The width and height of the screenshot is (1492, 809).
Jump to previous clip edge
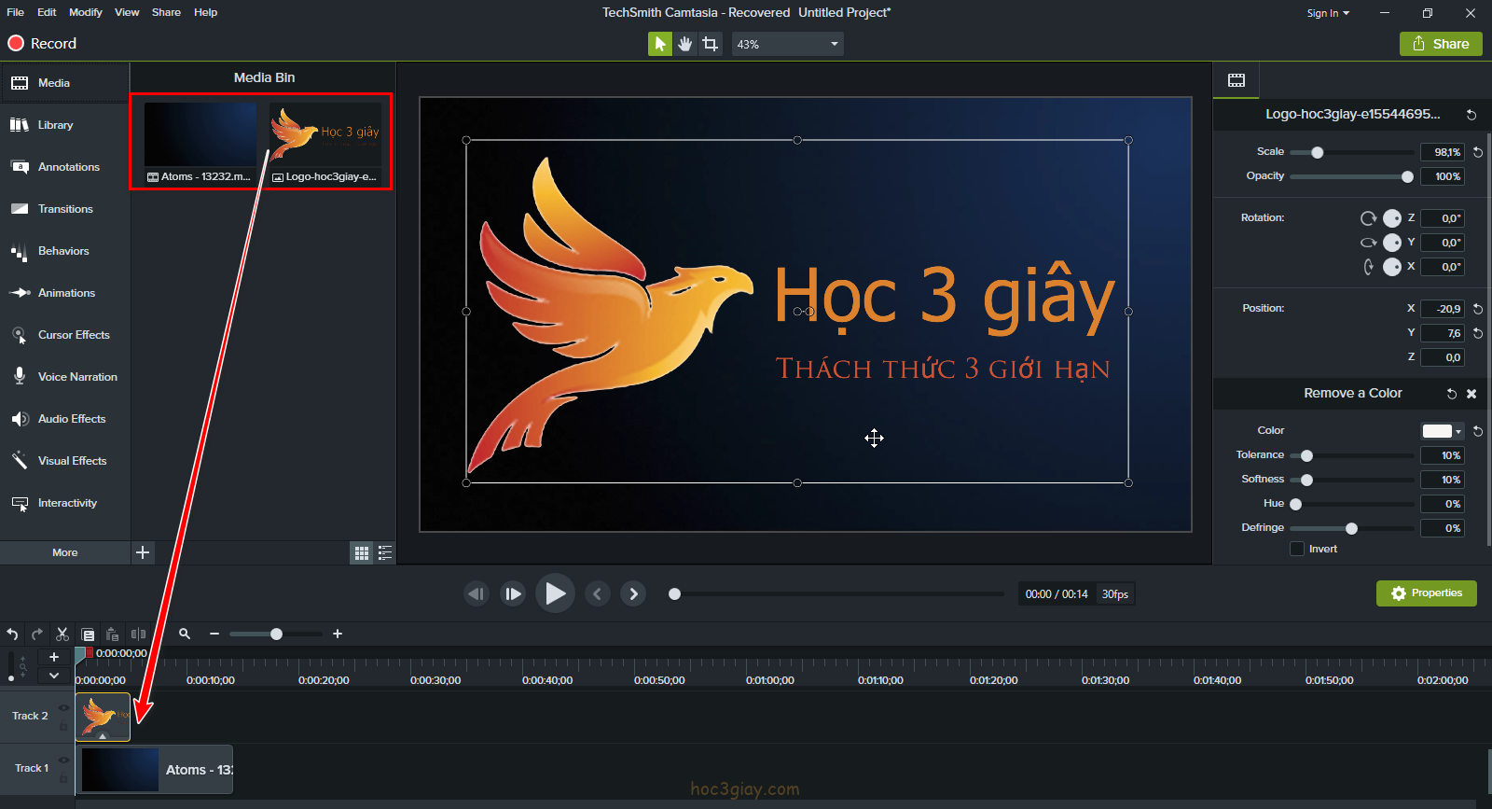click(x=598, y=593)
